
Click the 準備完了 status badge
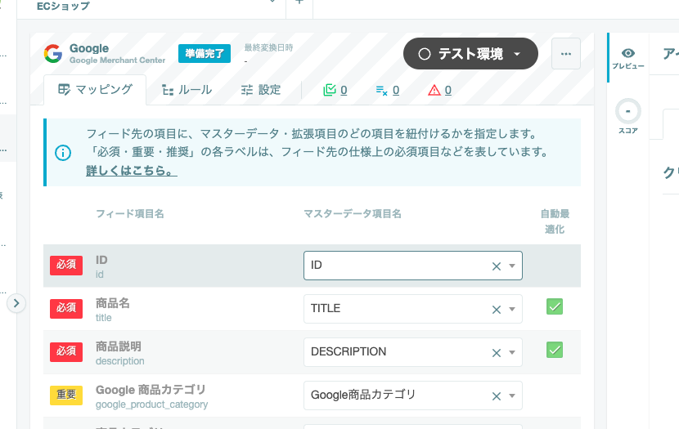click(x=205, y=54)
